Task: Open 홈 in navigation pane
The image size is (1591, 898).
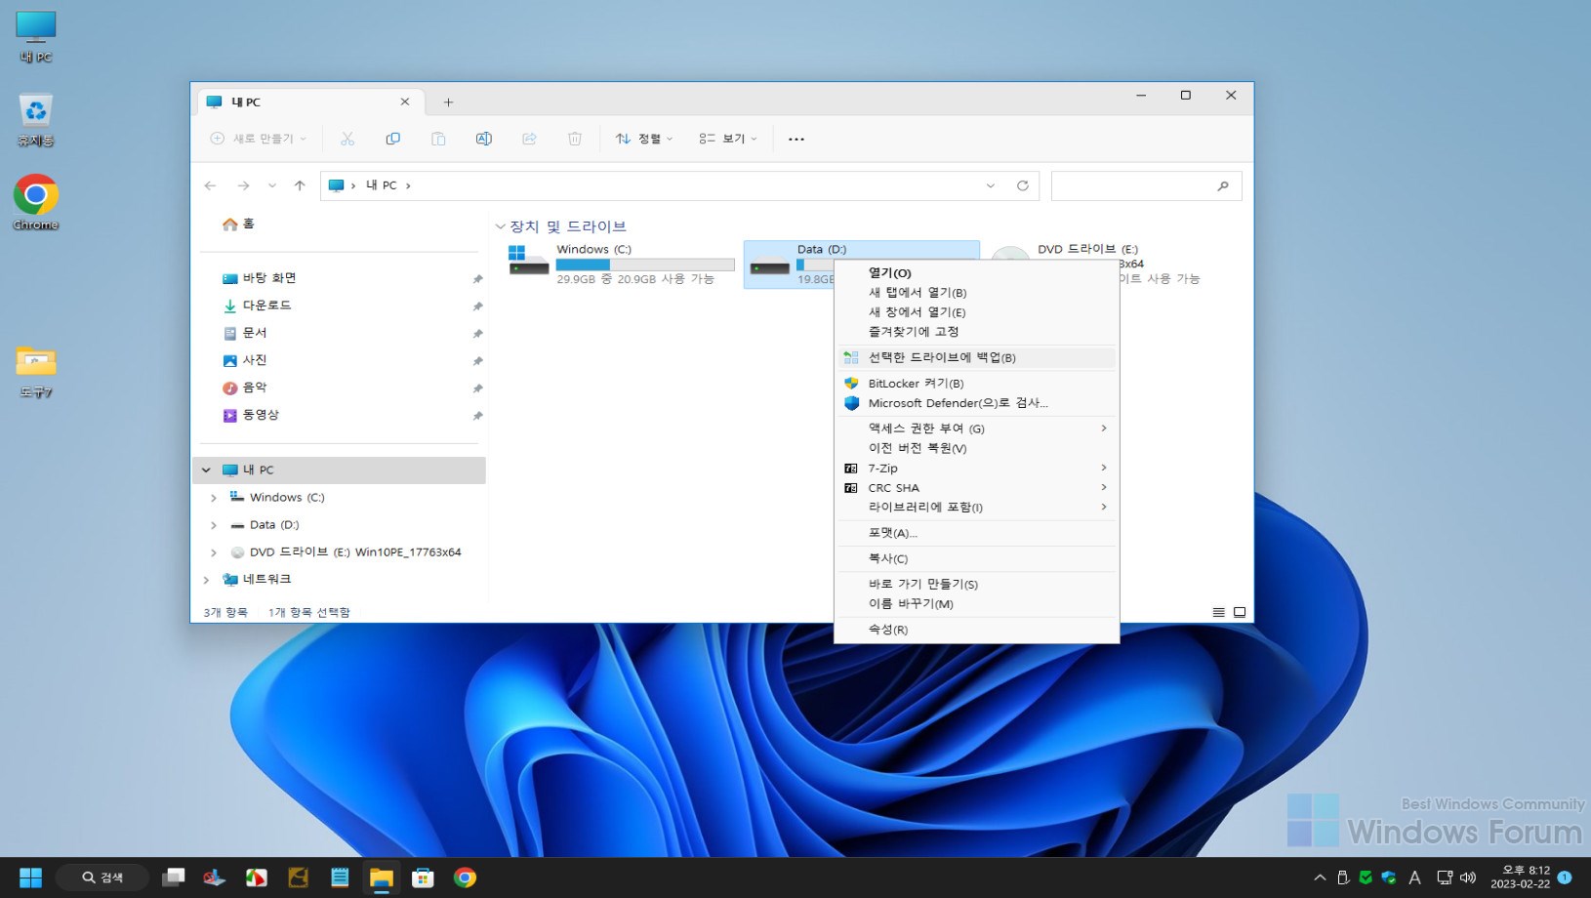Action: [x=239, y=224]
